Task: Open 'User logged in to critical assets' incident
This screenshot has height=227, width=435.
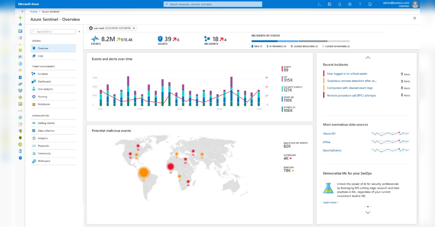Action: (347, 74)
